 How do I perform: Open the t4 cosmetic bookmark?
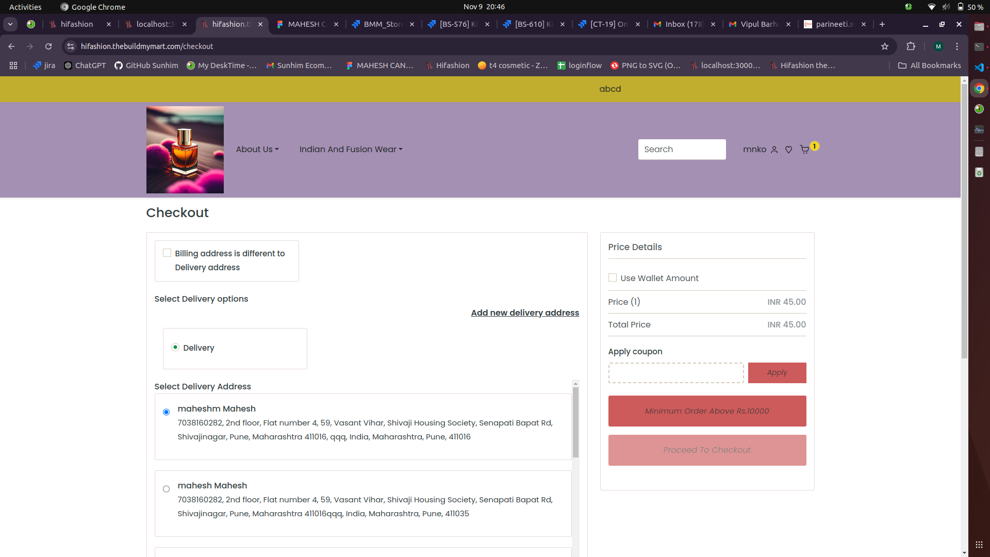click(513, 65)
